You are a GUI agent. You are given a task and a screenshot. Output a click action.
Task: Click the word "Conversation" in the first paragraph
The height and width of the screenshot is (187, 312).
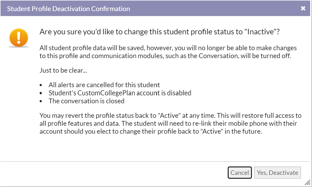(x=218, y=56)
